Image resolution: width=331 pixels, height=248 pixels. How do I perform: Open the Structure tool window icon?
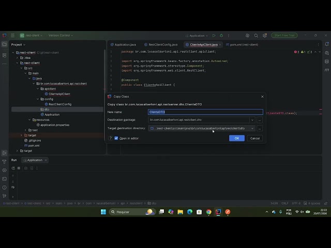click(x=4, y=55)
